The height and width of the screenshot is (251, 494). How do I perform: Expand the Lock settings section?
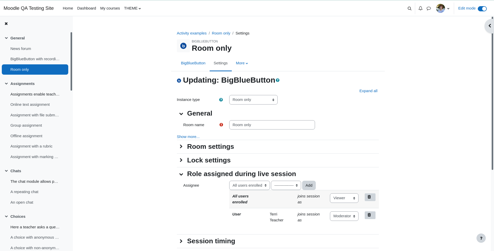[x=209, y=160]
